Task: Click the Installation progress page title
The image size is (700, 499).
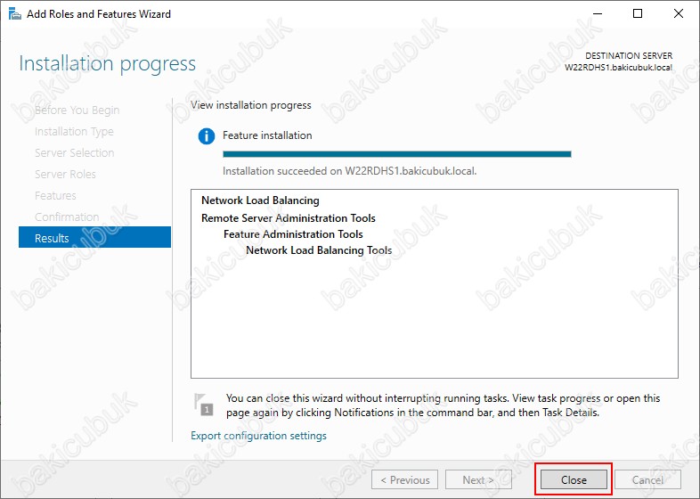Action: coord(107,63)
